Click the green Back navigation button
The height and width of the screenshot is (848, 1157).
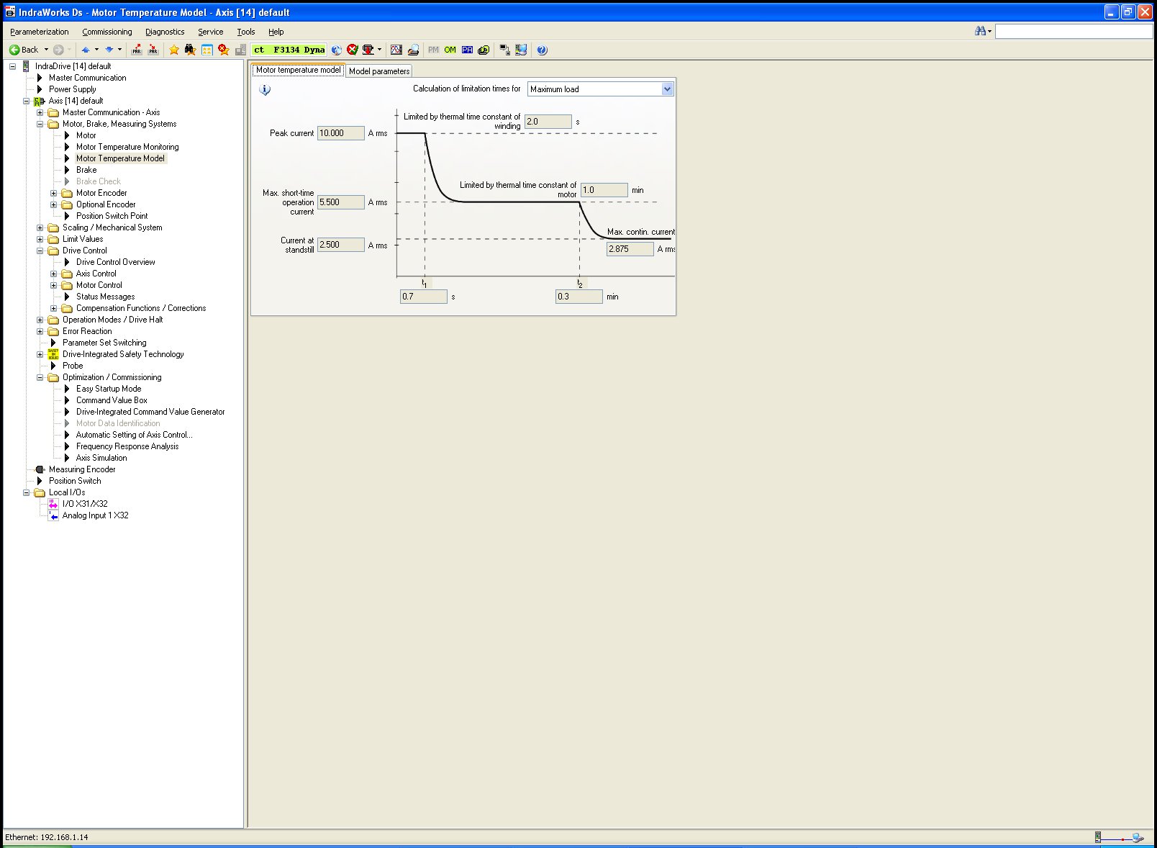23,50
